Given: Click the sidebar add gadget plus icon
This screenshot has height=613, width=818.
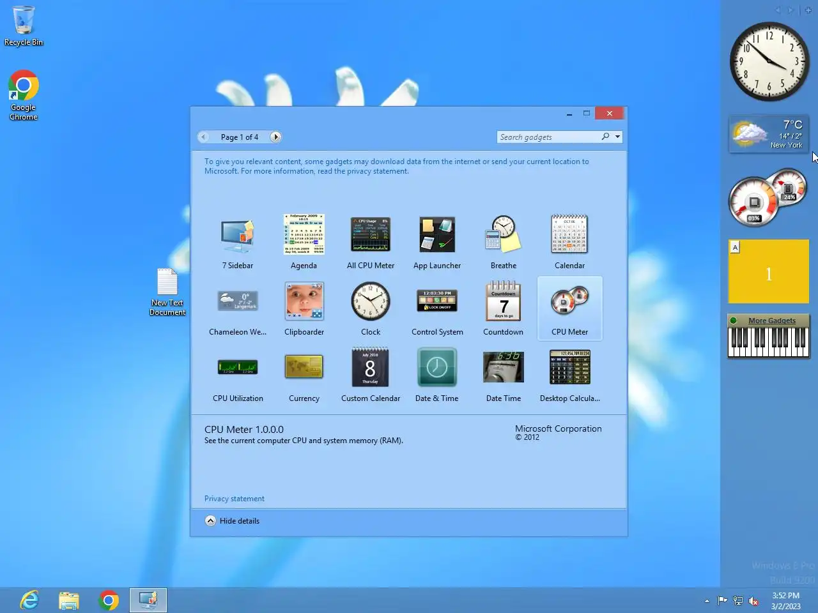Looking at the screenshot, I should click(x=808, y=10).
